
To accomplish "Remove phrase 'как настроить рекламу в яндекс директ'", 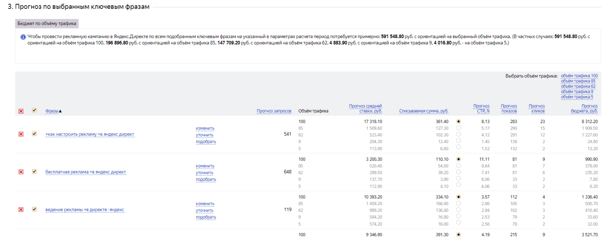I will 21,134.
